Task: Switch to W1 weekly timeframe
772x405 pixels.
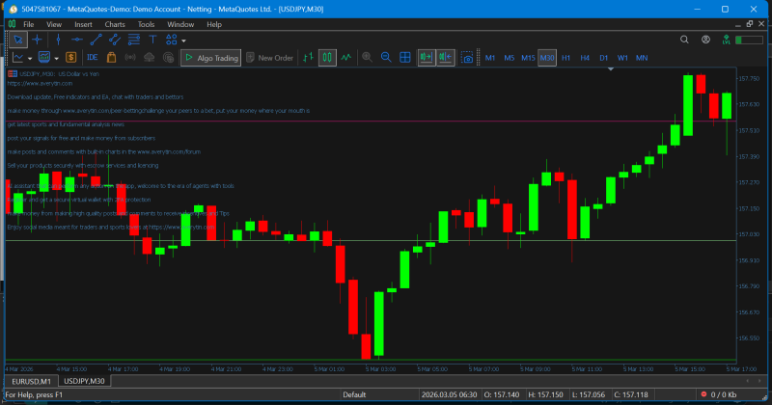Action: [622, 58]
